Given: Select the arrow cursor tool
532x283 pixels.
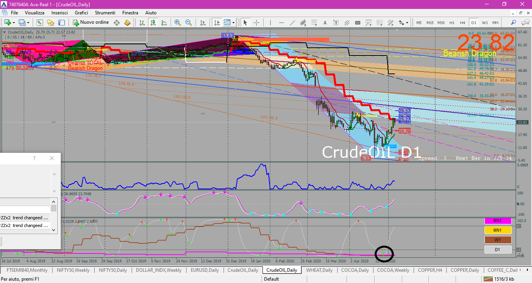Looking at the screenshot, I should click(245, 23).
